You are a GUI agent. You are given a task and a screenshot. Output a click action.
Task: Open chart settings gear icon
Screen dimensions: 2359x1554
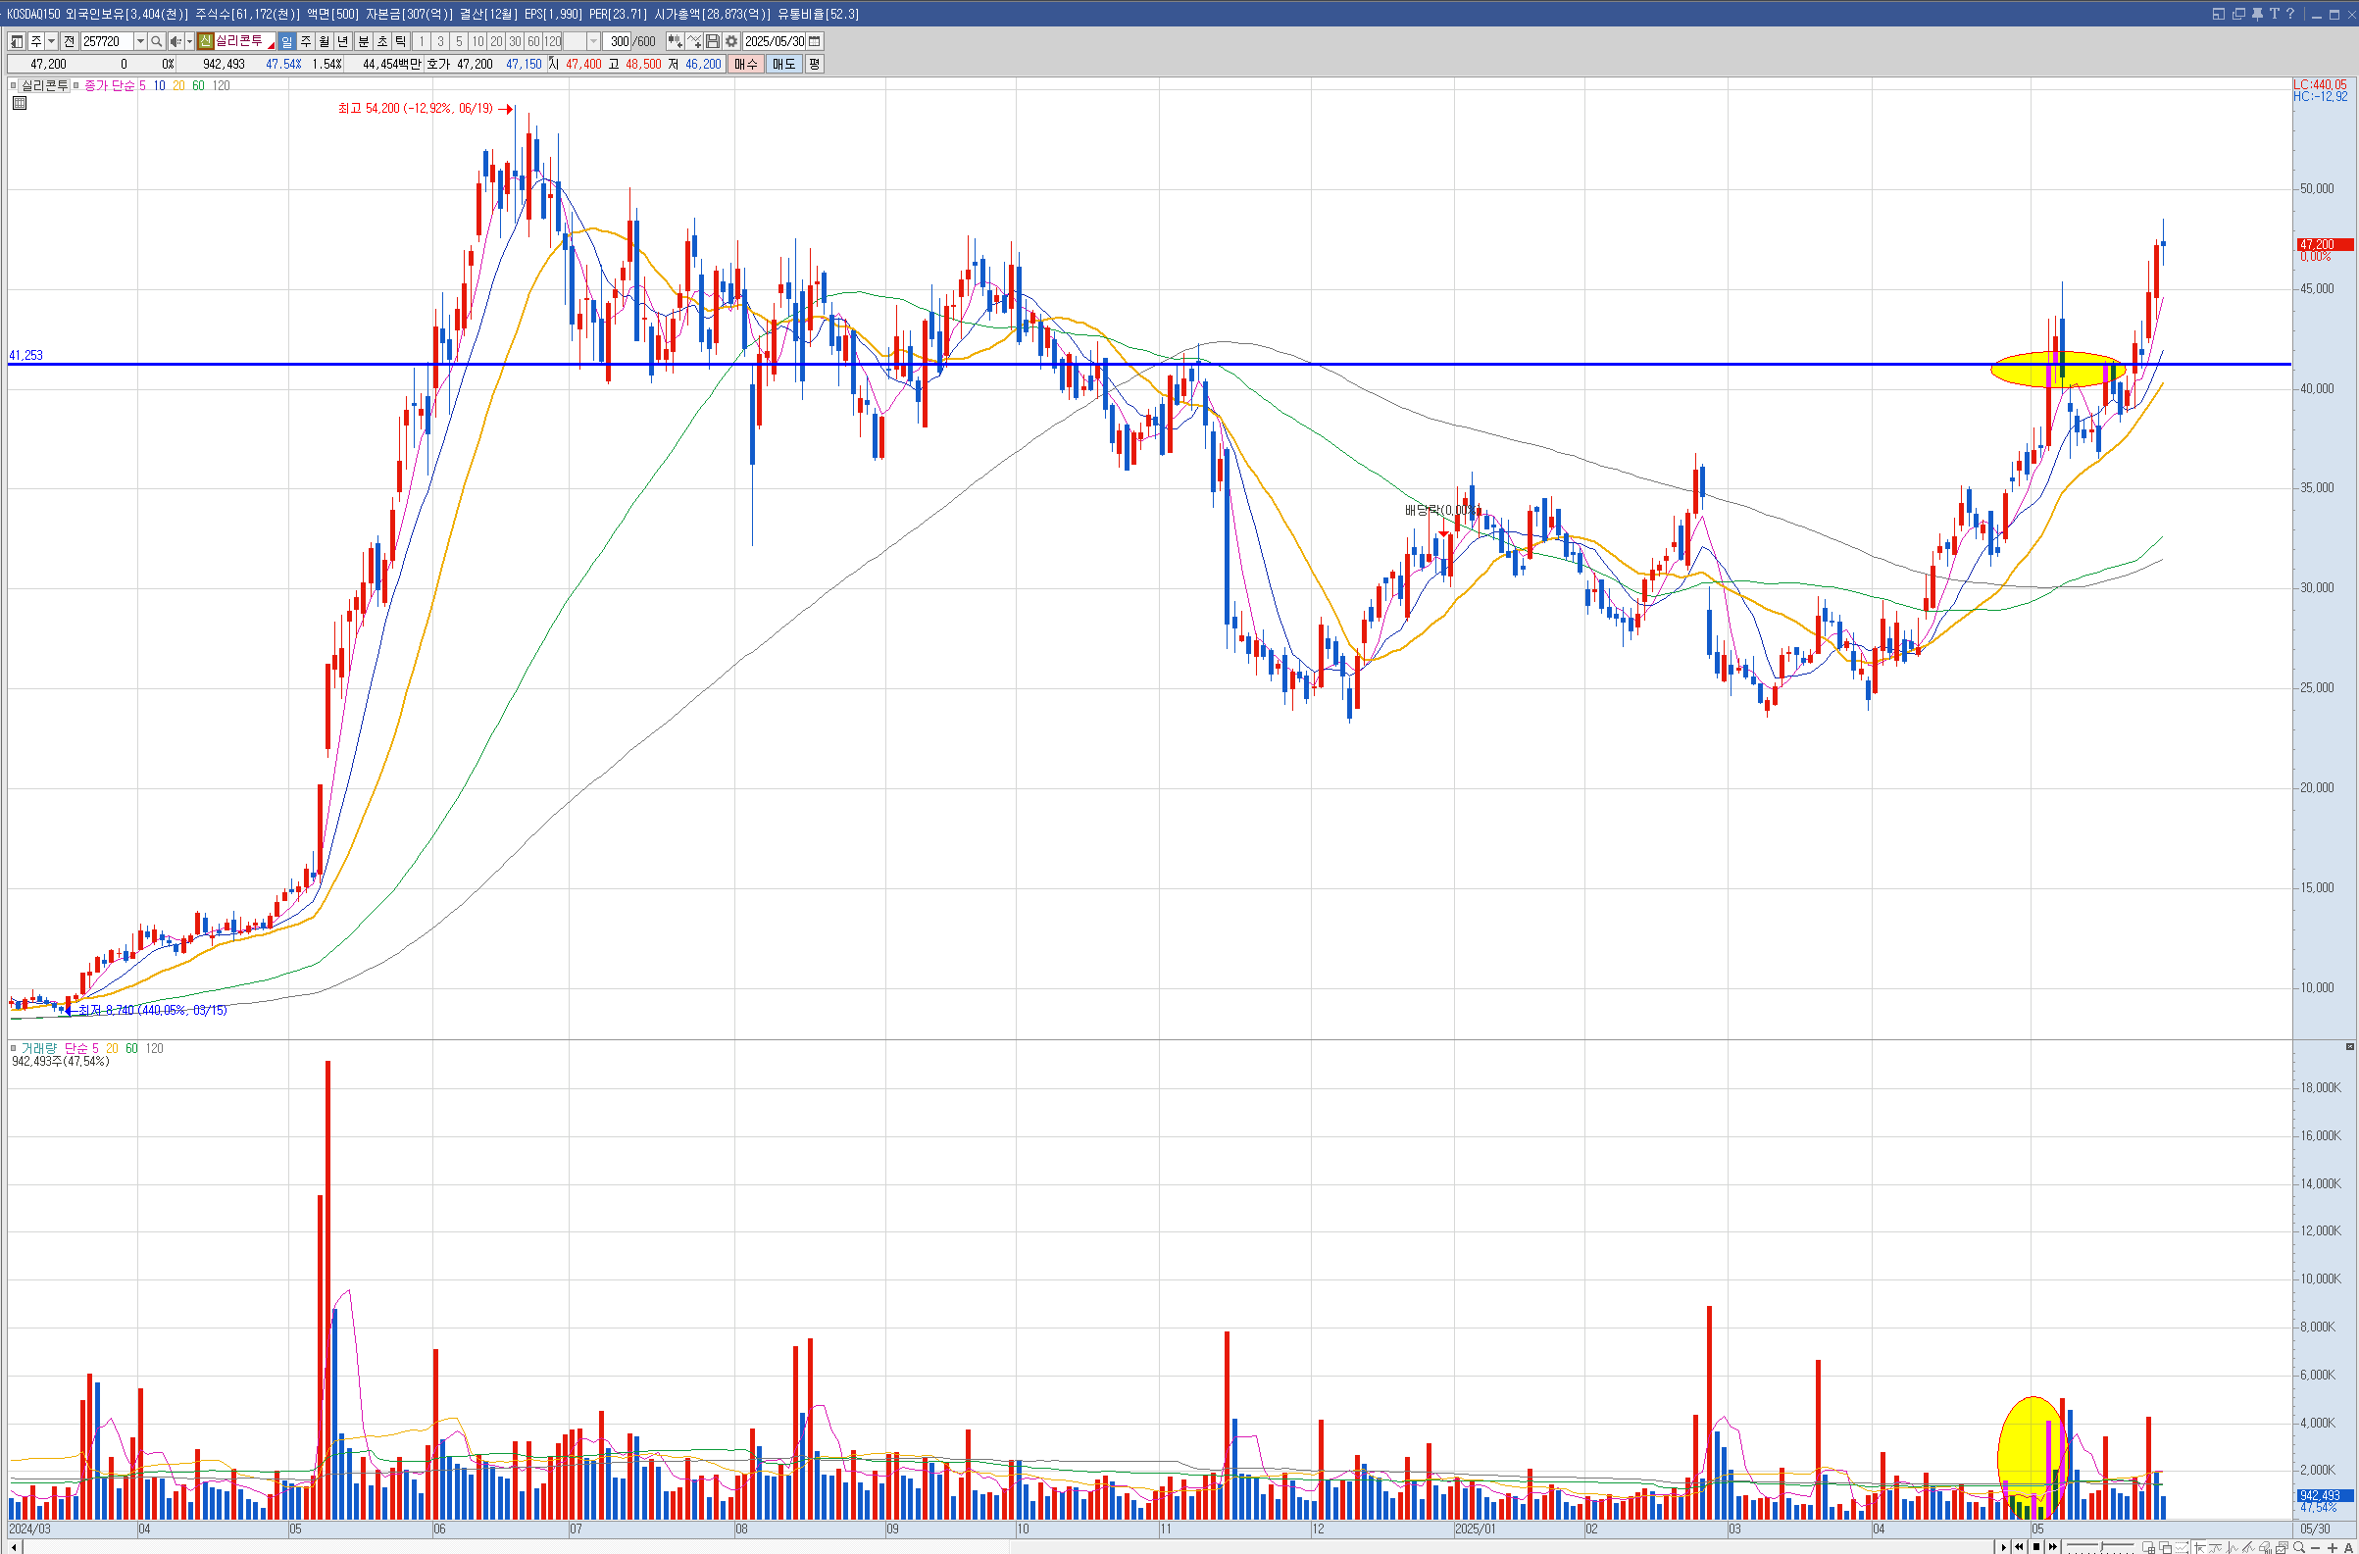[731, 41]
